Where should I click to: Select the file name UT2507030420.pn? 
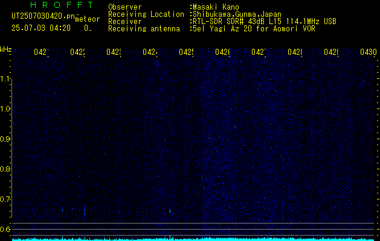43,16
